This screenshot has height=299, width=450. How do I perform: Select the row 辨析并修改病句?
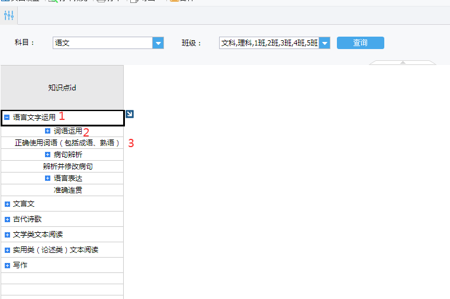(62, 167)
